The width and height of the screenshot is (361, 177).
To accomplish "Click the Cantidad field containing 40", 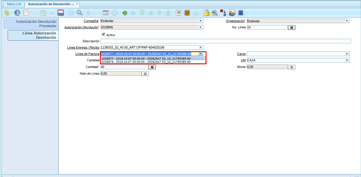I will tap(124, 67).
